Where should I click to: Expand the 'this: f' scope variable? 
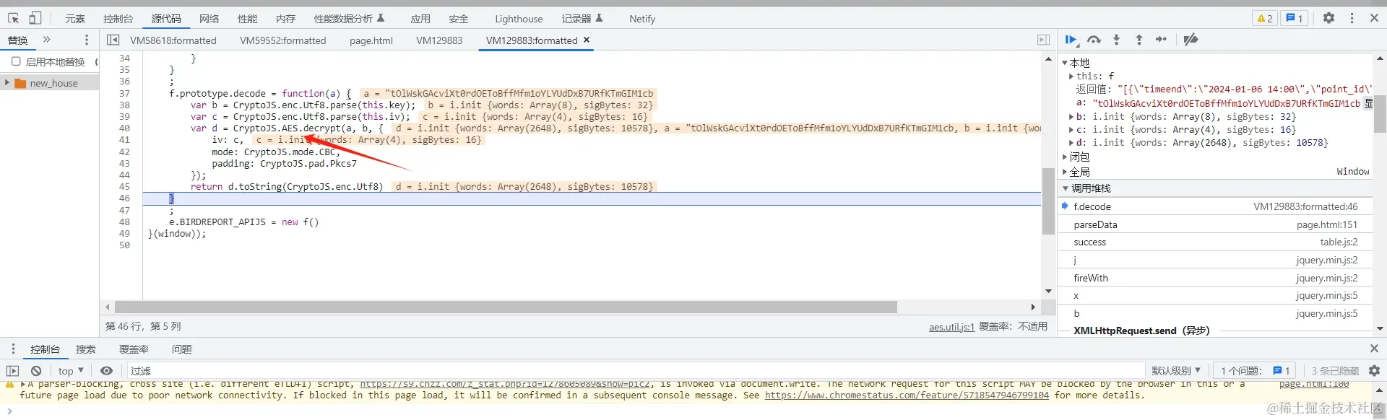(1071, 76)
